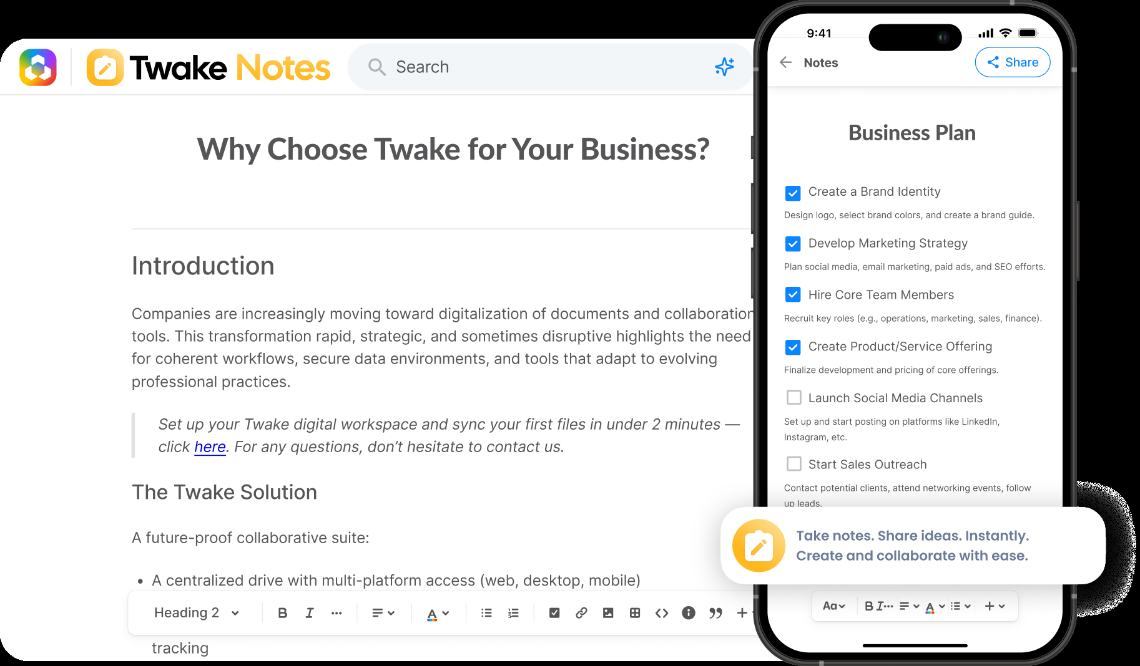Click 'Plan social media, email marketing' description
The height and width of the screenshot is (666, 1140).
coord(915,267)
